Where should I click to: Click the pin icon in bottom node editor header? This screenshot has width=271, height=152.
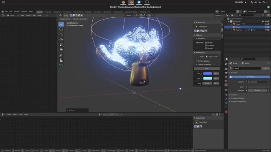122,114
